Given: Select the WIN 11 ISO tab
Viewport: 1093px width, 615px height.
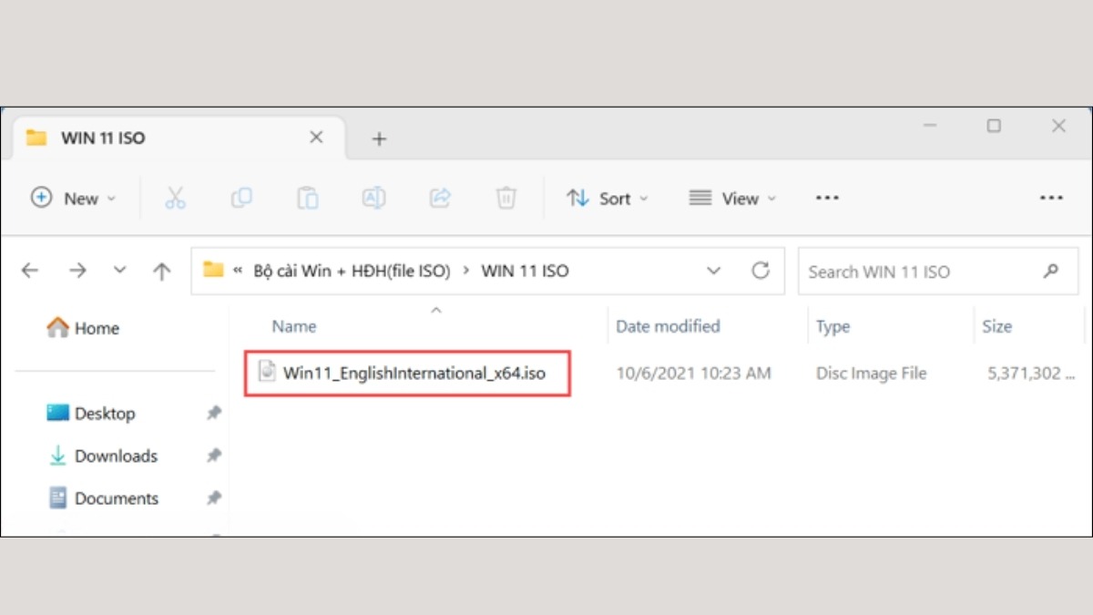Looking at the screenshot, I should (x=179, y=138).
